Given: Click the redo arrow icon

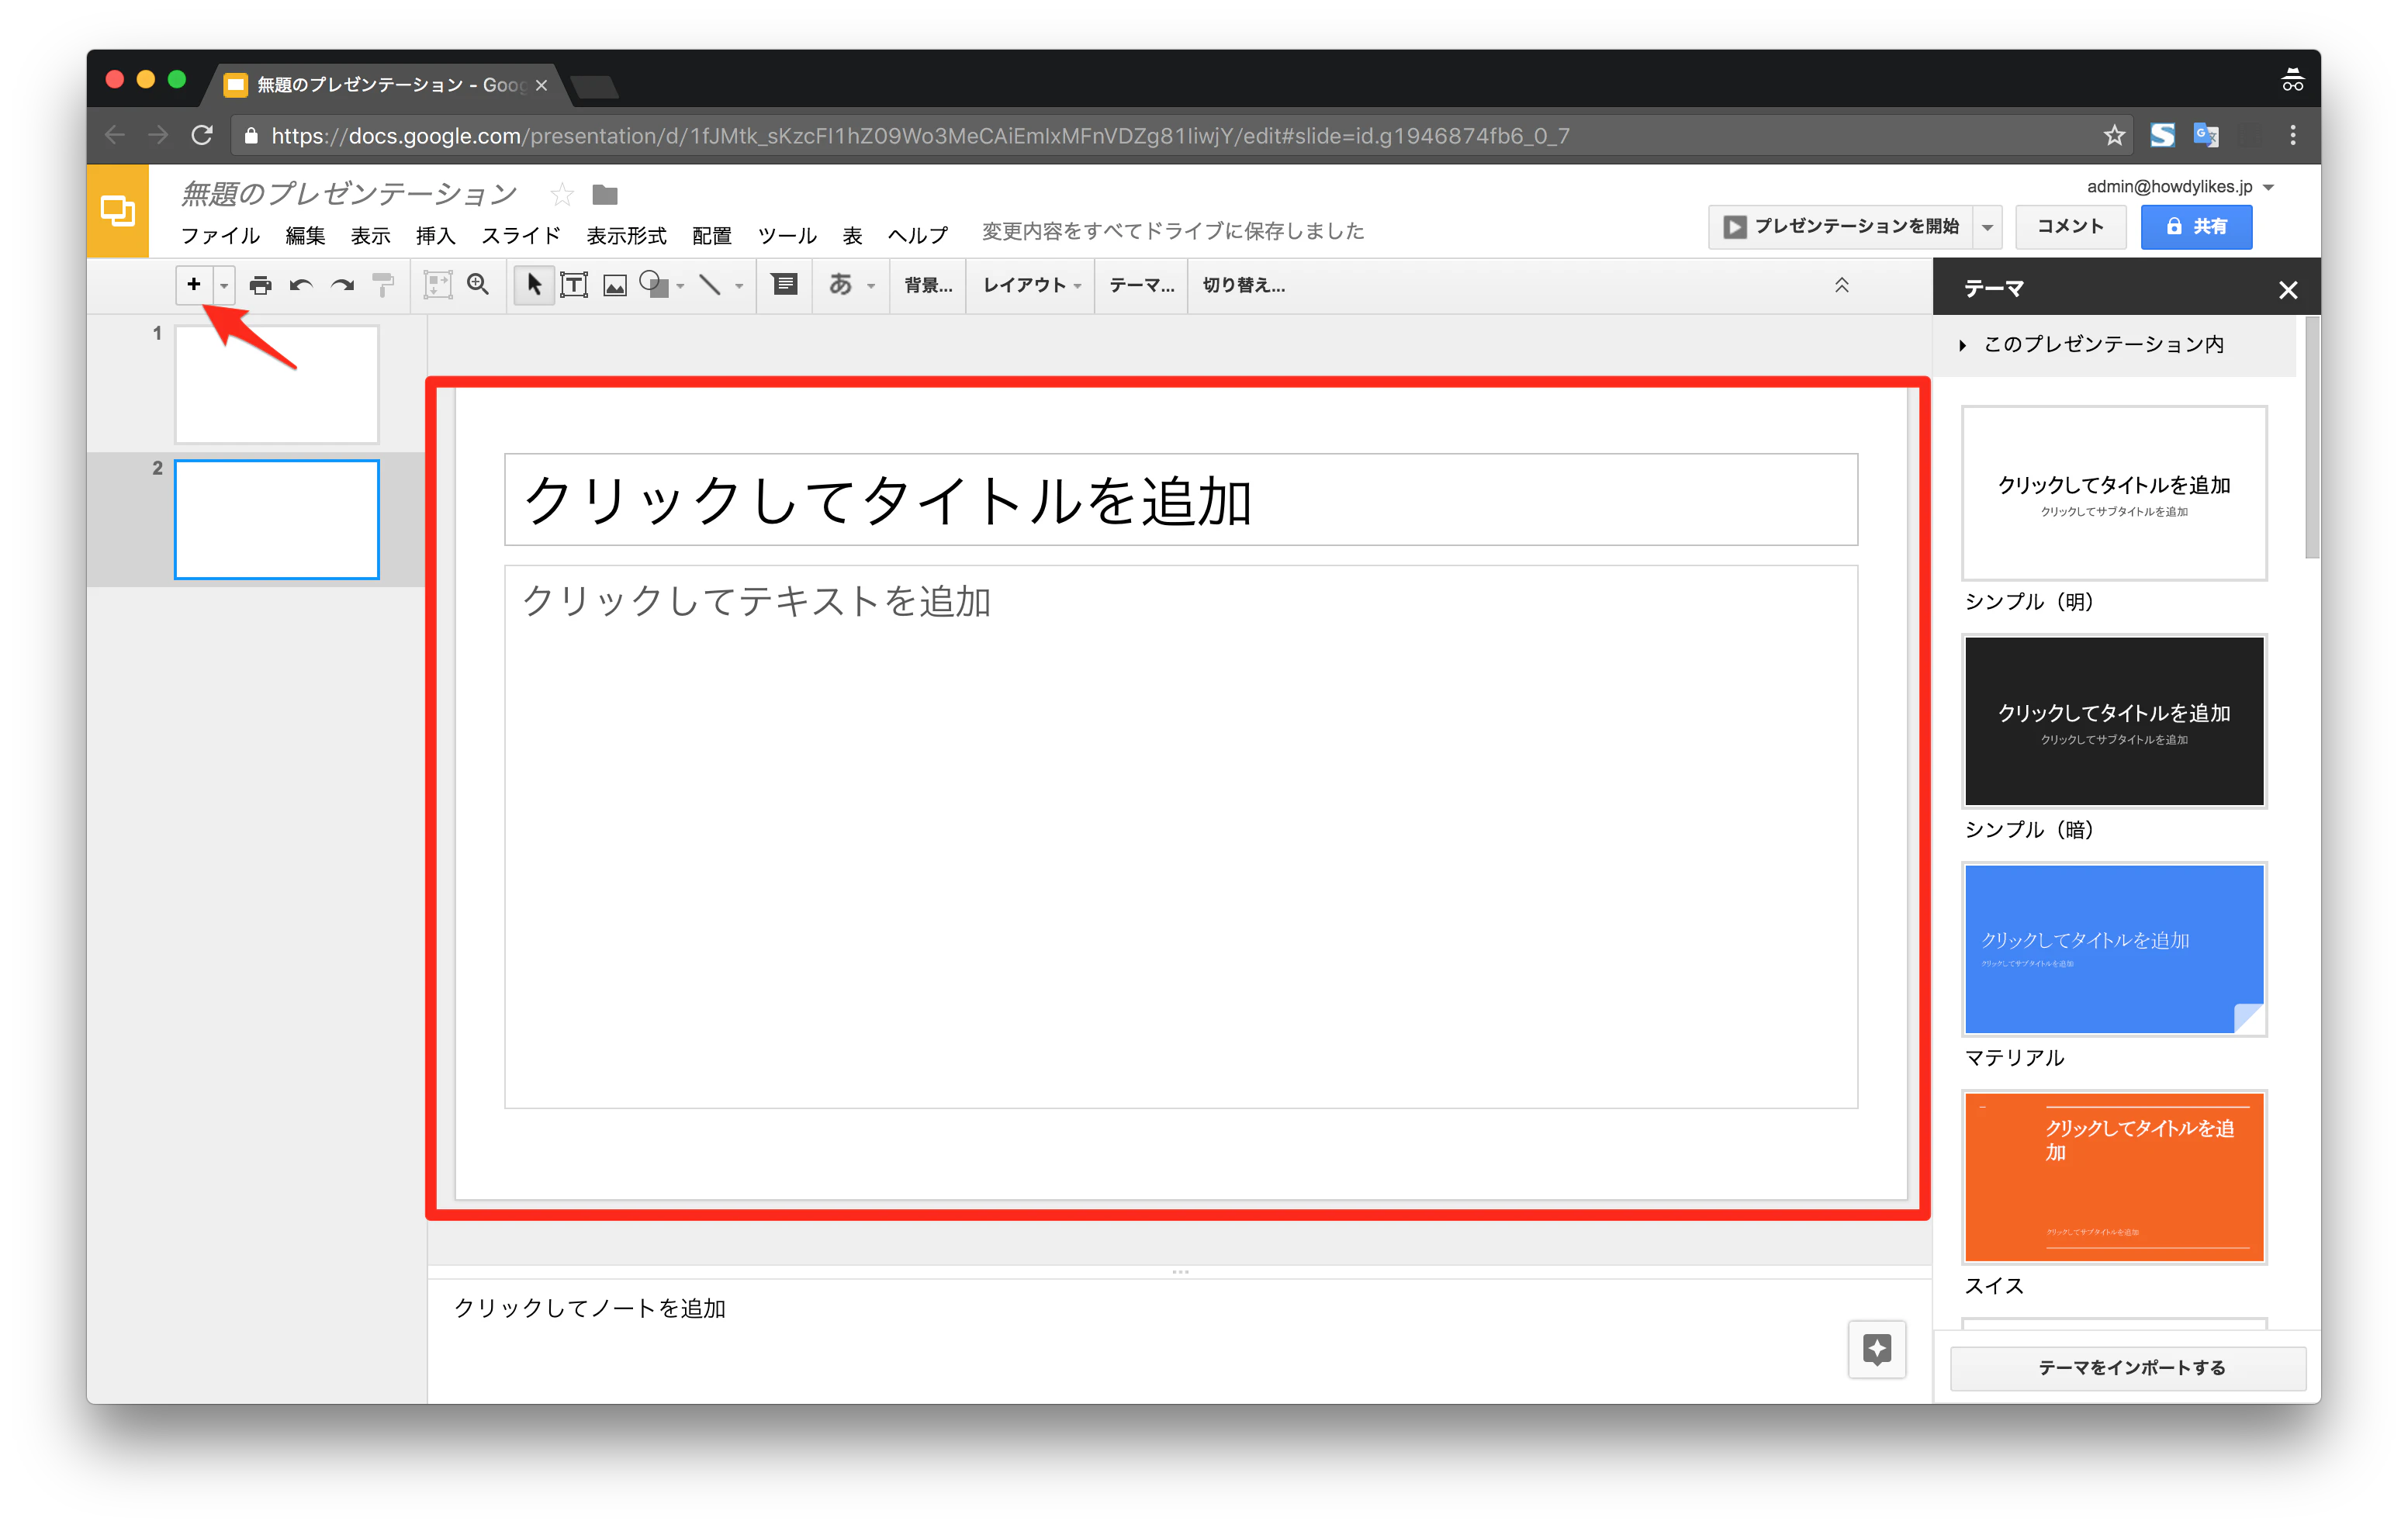Looking at the screenshot, I should pos(342,285).
